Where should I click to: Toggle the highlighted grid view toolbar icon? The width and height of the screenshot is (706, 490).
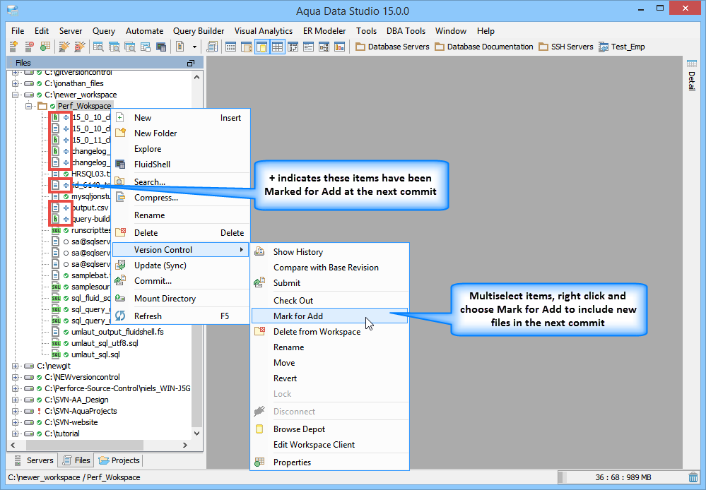(x=277, y=47)
